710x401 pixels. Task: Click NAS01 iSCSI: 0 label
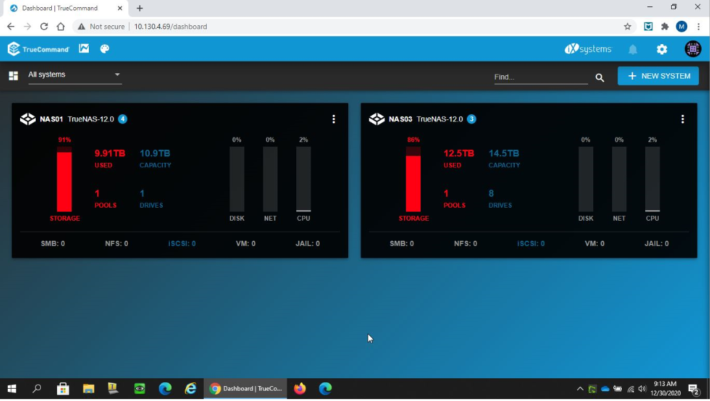(x=182, y=244)
